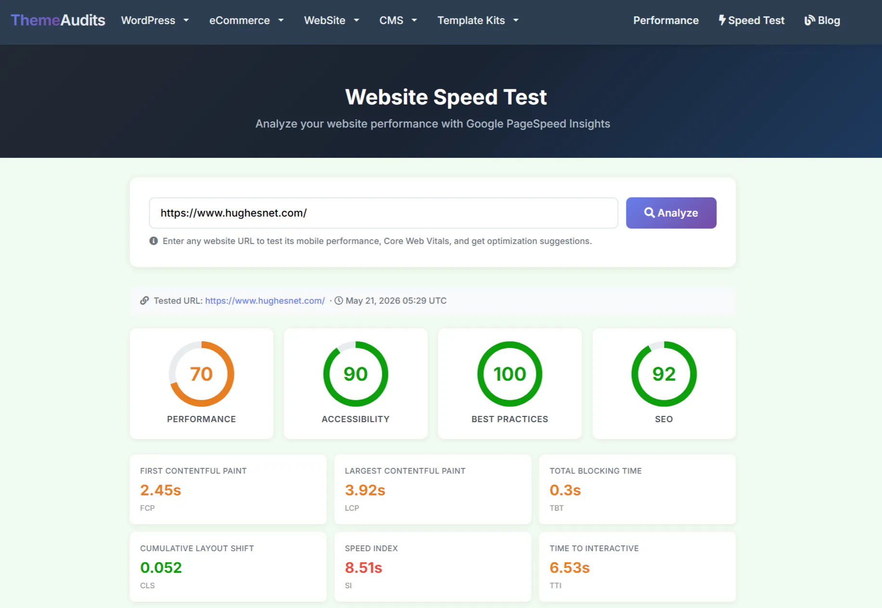Select the Accessibility score gauge showing 90
882x608 pixels.
pos(356,374)
